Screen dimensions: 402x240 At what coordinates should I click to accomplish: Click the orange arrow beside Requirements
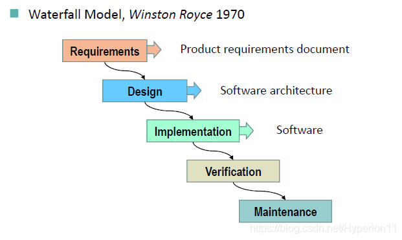[154, 49]
